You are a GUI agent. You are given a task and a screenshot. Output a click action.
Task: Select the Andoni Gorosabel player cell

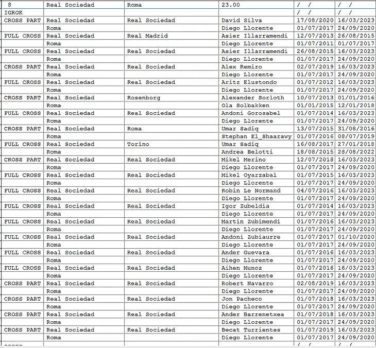click(256, 113)
